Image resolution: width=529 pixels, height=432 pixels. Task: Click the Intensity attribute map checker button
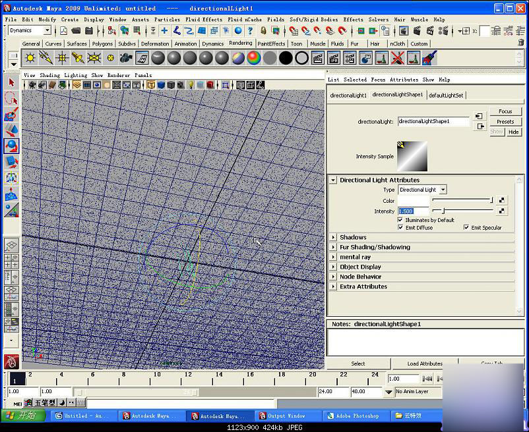tap(502, 211)
